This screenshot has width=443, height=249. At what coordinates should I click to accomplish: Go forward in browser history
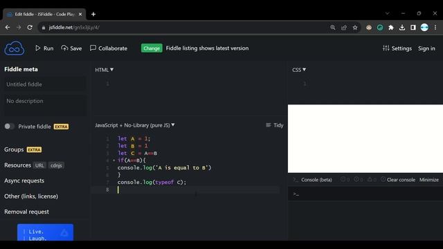(x=19, y=28)
